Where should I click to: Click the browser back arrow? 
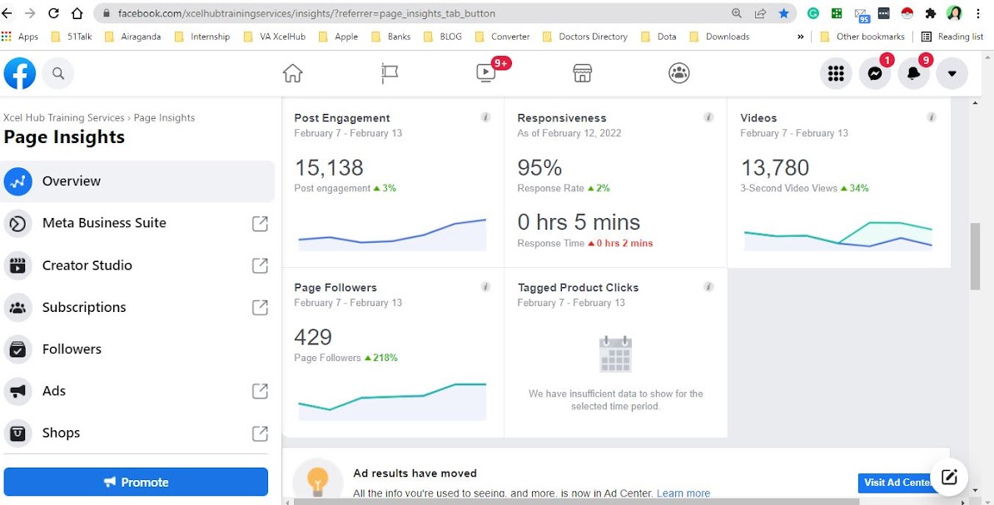tap(7, 13)
